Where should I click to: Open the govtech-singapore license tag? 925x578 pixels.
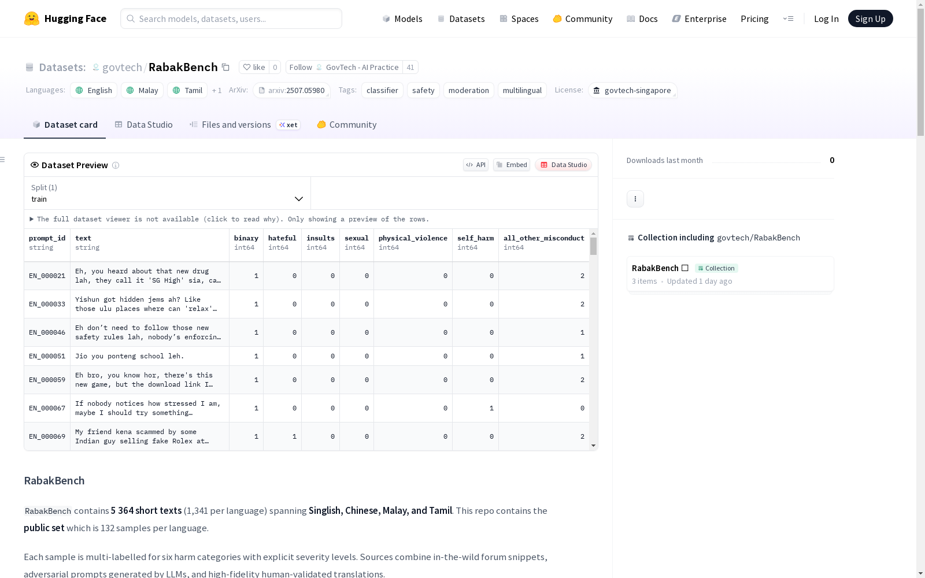(x=632, y=90)
